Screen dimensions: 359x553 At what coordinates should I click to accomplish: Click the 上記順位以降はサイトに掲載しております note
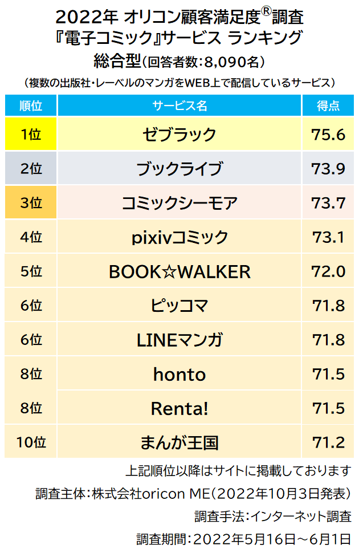point(238,471)
